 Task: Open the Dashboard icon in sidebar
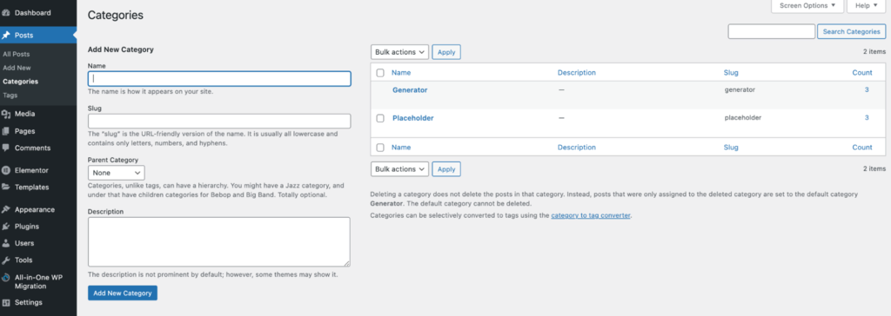(x=6, y=12)
